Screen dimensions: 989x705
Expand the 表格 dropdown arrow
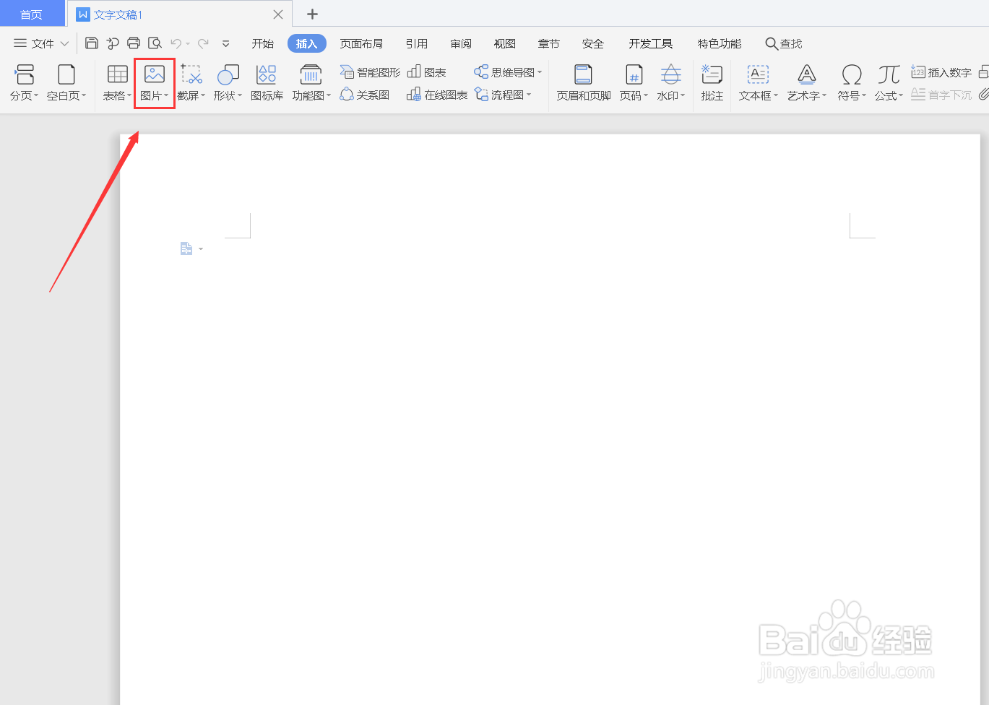point(129,95)
